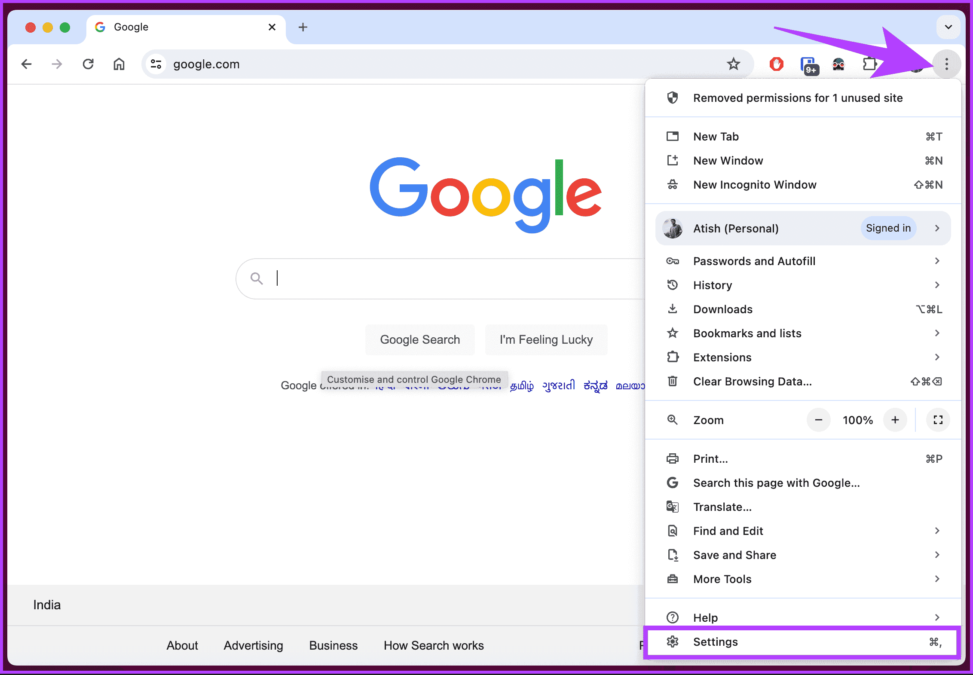Image resolution: width=973 pixels, height=675 pixels.
Task: Open Settings from the menu
Action: [803, 642]
